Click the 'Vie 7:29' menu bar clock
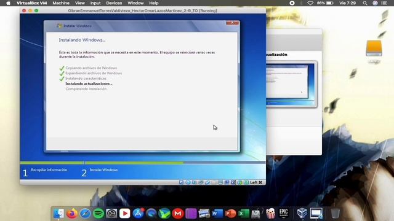 (x=347, y=3)
